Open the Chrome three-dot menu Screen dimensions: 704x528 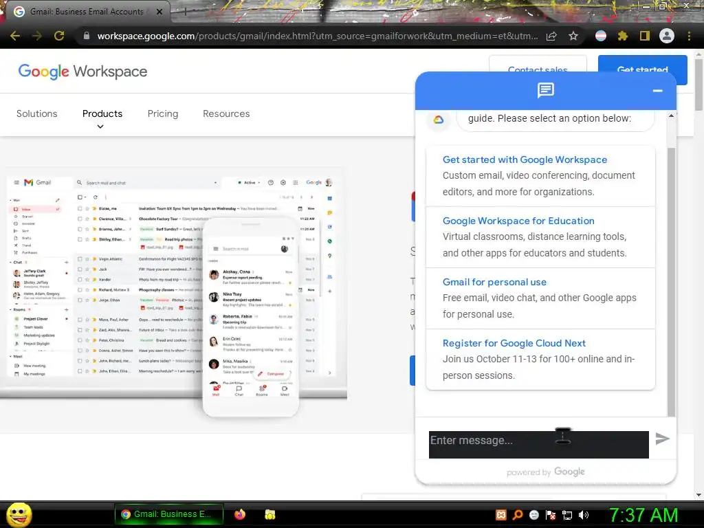(689, 36)
